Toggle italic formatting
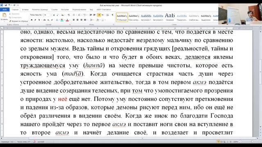 click(x=35, y=20)
